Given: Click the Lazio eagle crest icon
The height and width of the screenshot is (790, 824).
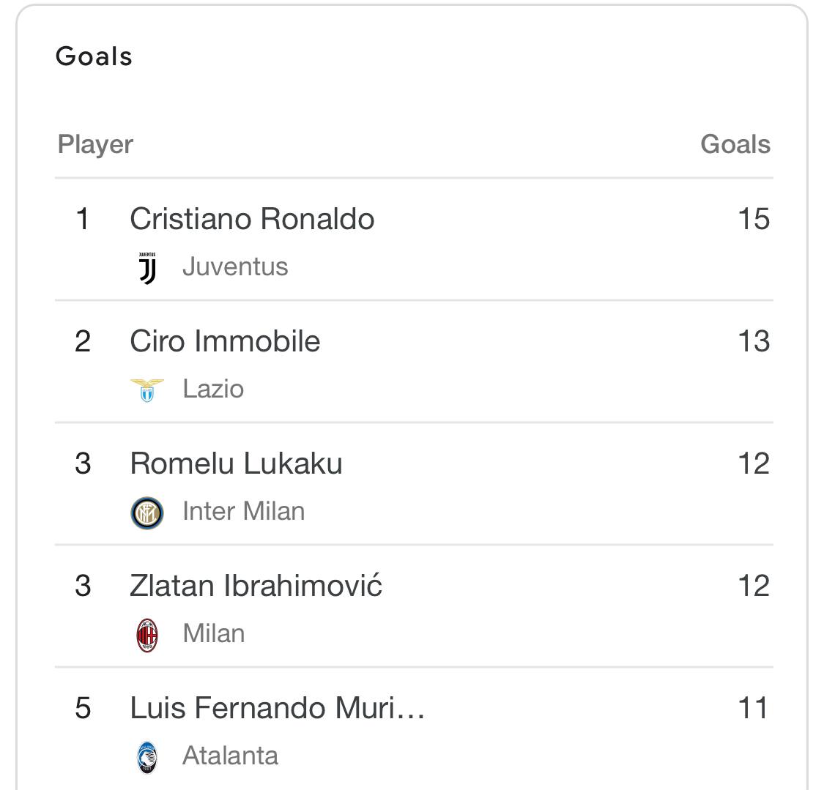Looking at the screenshot, I should pos(147,390).
